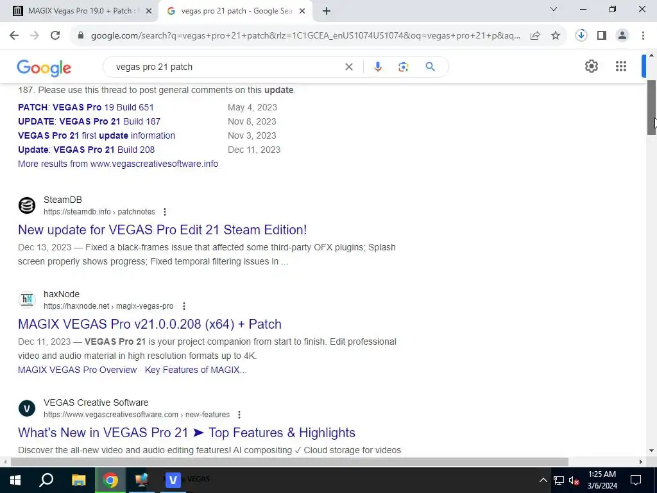Viewport: 657px width, 493px height.
Task: Open Chrome profile avatar
Action: tap(622, 36)
